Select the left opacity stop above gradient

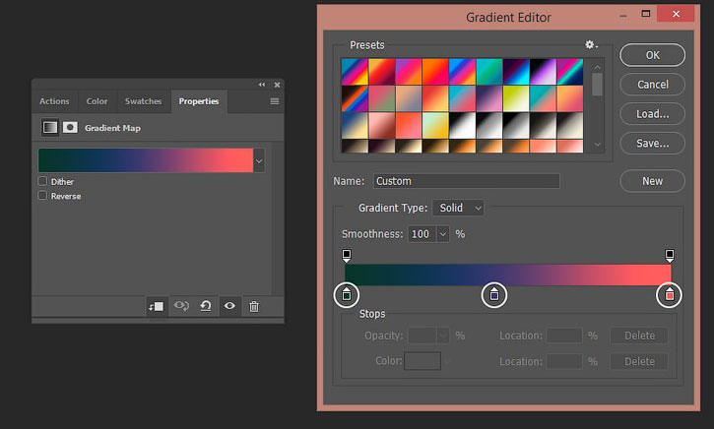click(347, 255)
